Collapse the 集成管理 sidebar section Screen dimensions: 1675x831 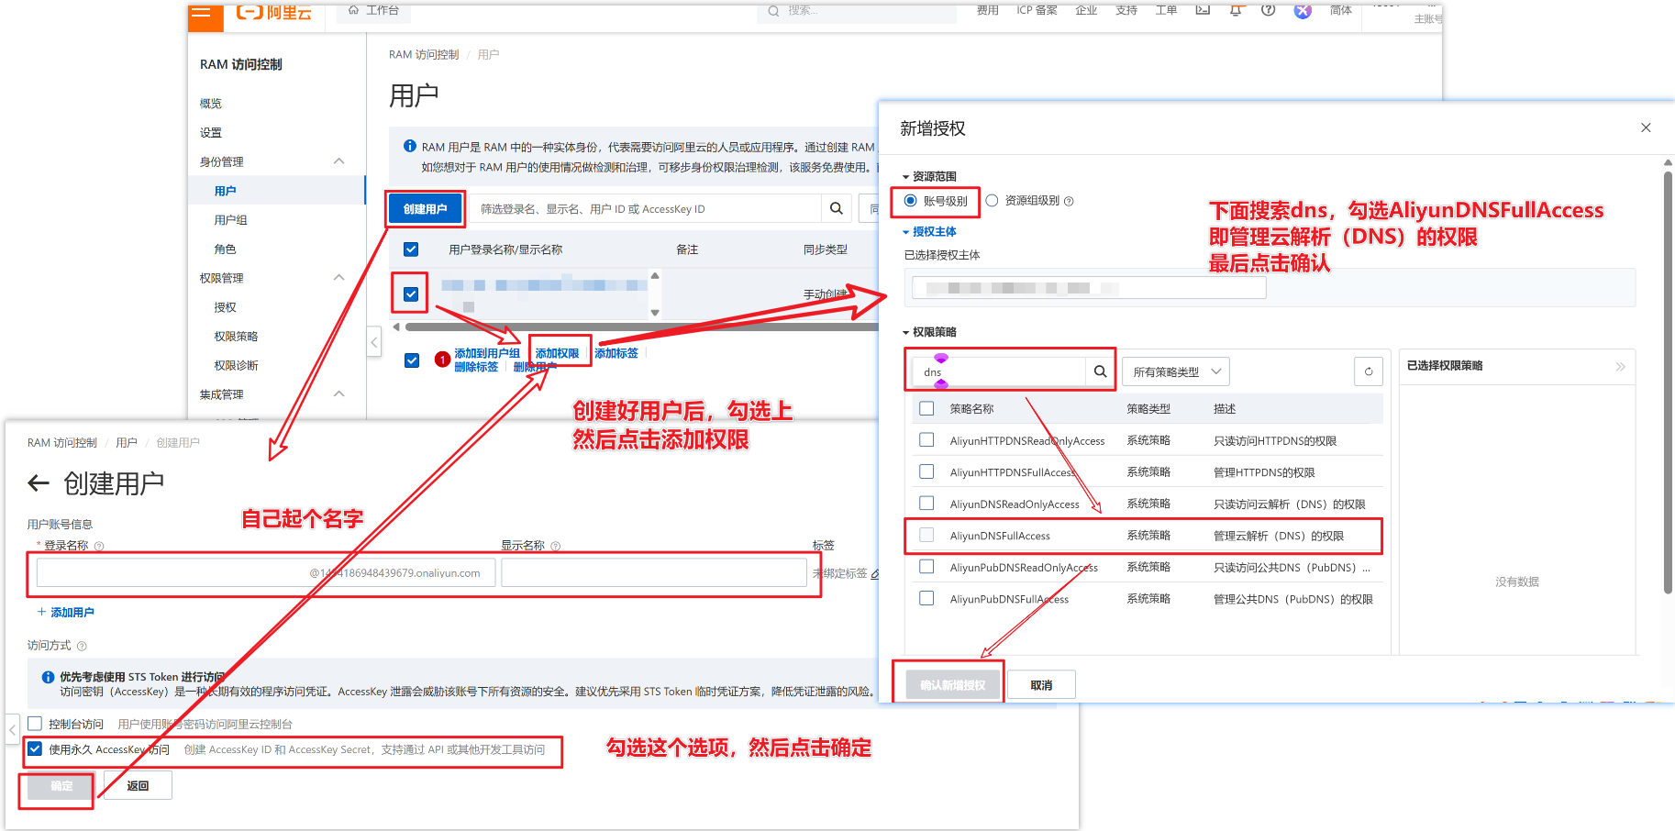(x=339, y=394)
